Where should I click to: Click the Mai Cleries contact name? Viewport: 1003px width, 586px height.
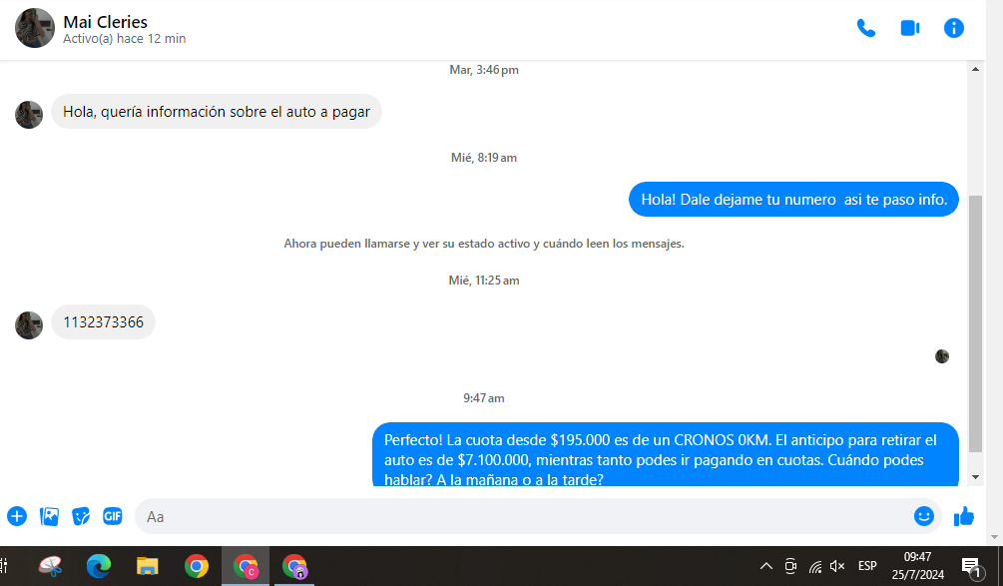(105, 22)
